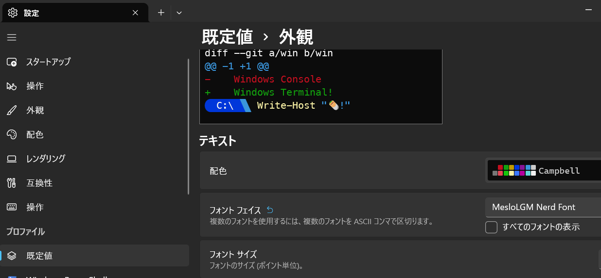Click the 操作 pointer interaction icon
The image size is (601, 278).
pos(12,86)
